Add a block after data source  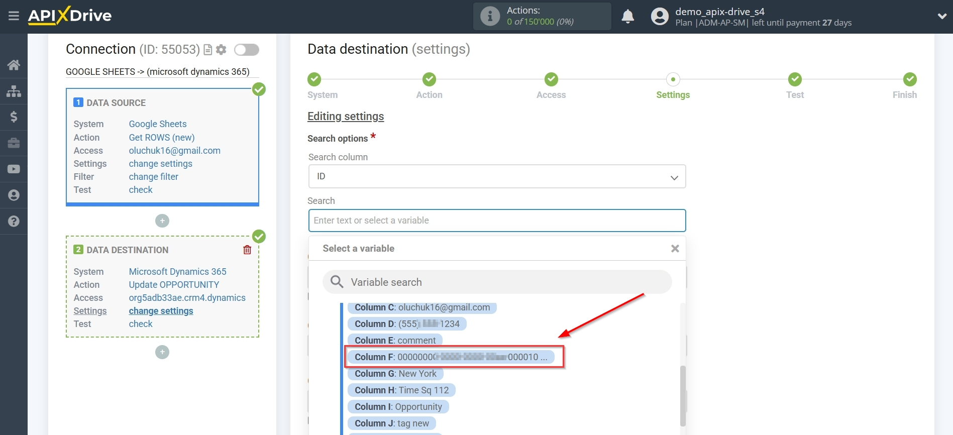coord(162,221)
